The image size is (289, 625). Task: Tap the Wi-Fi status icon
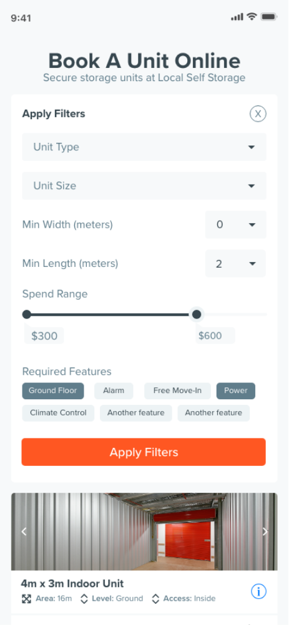[x=251, y=17]
